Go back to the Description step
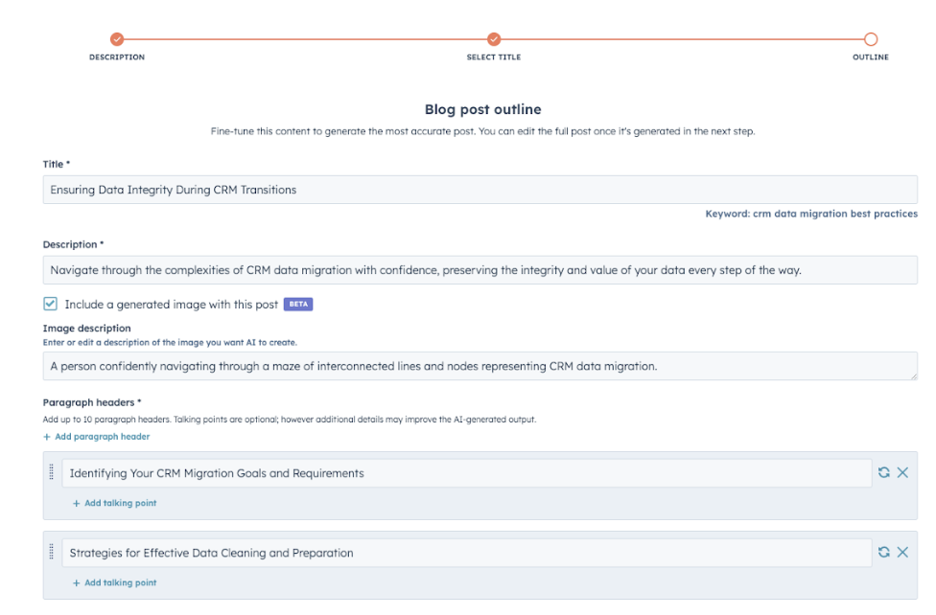This screenshot has width=936, height=615. tap(117, 39)
